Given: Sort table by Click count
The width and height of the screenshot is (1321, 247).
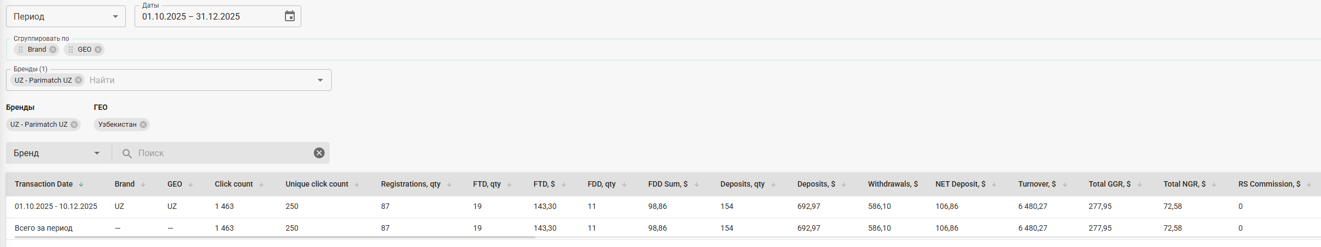Looking at the screenshot, I should [x=261, y=184].
